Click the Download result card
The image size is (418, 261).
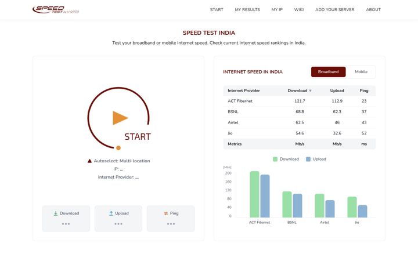(66, 219)
